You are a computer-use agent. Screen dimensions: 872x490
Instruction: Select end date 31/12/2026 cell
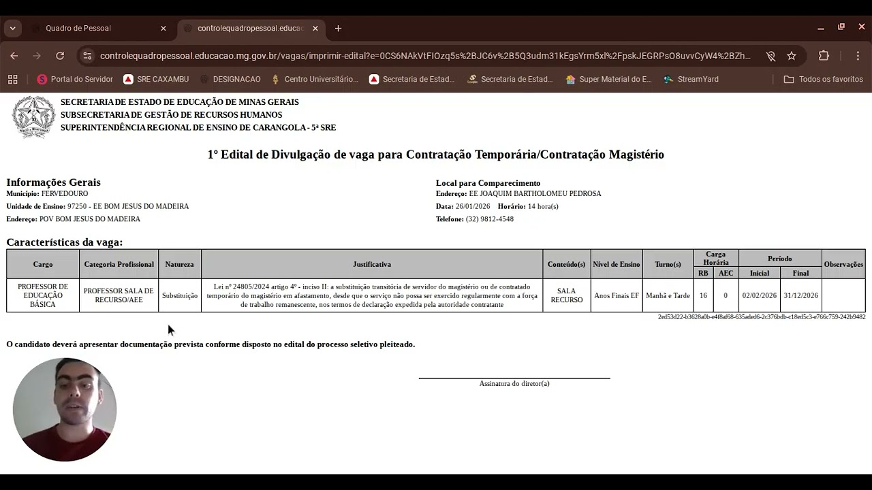point(800,295)
